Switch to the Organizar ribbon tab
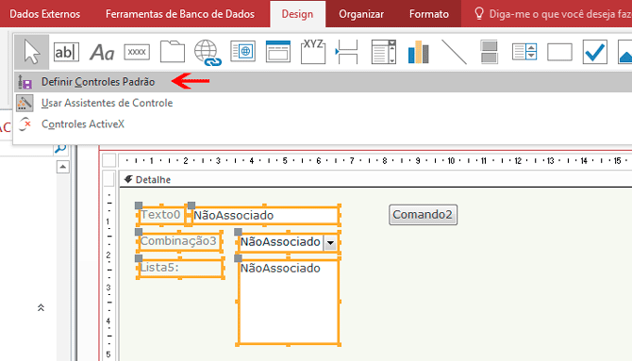Image resolution: width=632 pixels, height=361 pixels. coord(361,14)
